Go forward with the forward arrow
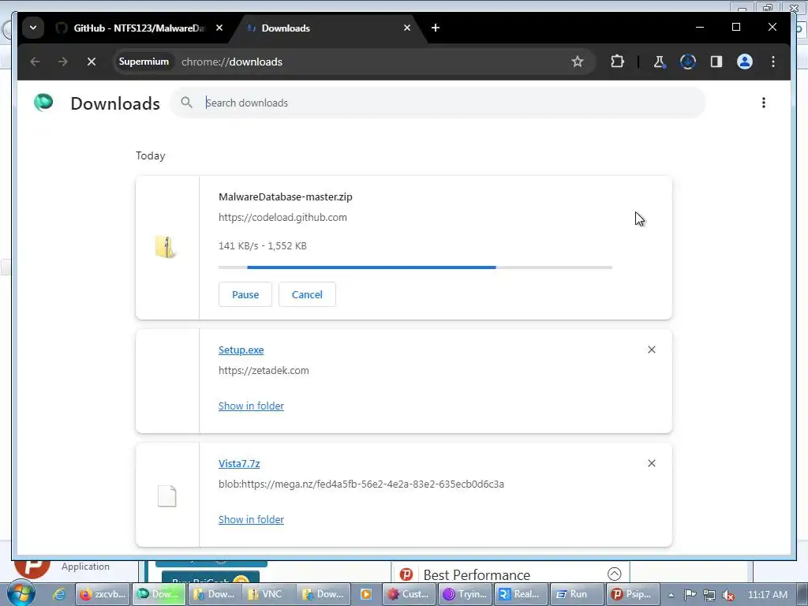This screenshot has width=808, height=606. [x=63, y=62]
